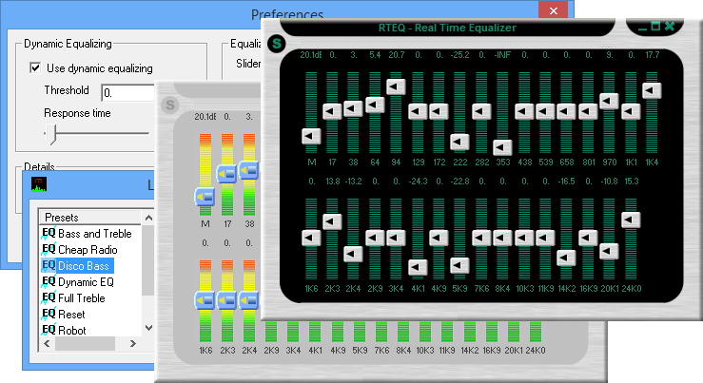Viewport: 703px width, 383px height.
Task: Click the master M slider knob in RTEQ
Action: [311, 136]
